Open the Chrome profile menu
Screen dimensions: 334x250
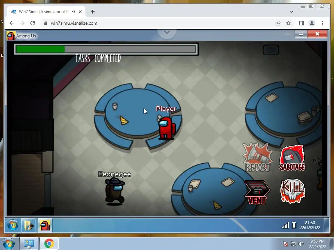click(x=312, y=23)
